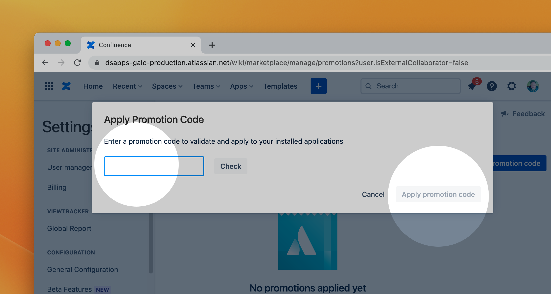Open the settings gear icon
The image size is (551, 294).
click(x=512, y=86)
